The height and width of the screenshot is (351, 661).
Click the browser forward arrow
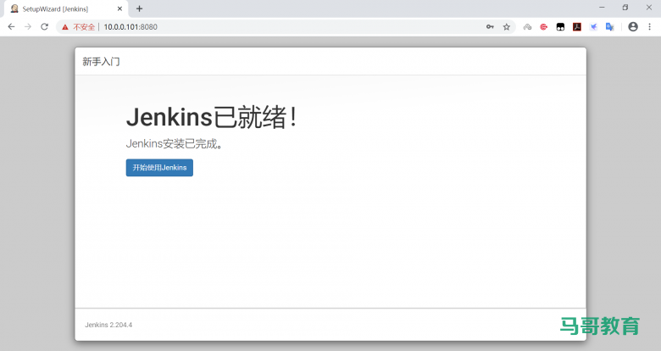click(x=28, y=26)
